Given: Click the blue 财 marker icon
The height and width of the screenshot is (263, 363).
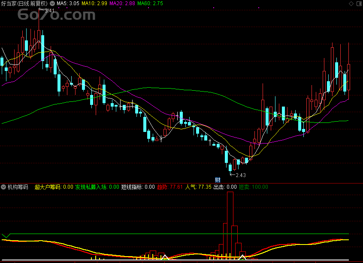Looking at the screenshot, I should [x=218, y=180].
